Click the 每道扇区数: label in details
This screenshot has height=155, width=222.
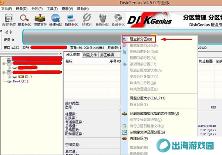tap(74, 122)
